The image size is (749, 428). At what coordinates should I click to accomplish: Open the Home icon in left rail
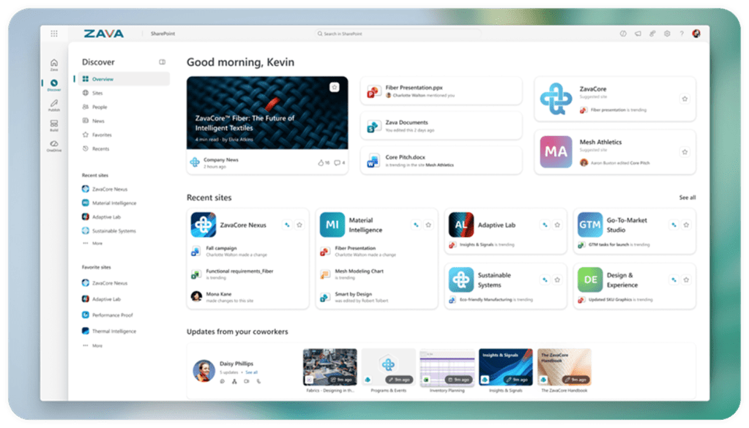(54, 64)
